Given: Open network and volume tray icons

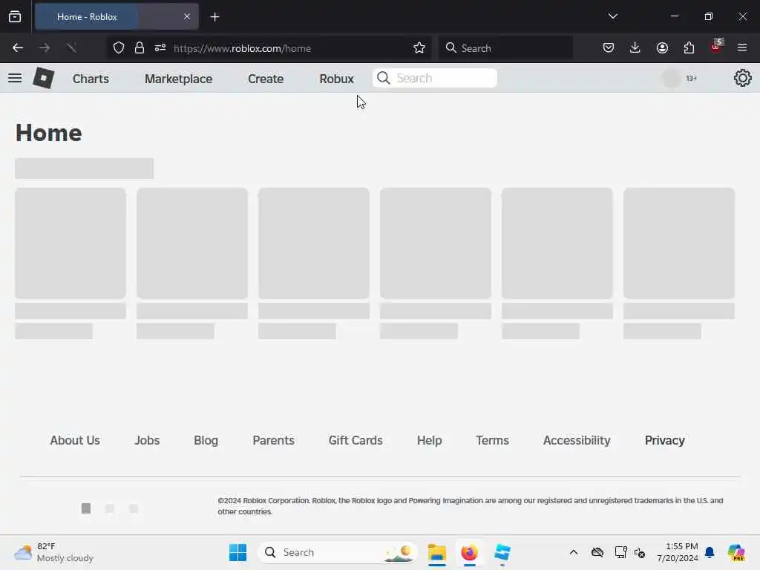Looking at the screenshot, I should (629, 552).
